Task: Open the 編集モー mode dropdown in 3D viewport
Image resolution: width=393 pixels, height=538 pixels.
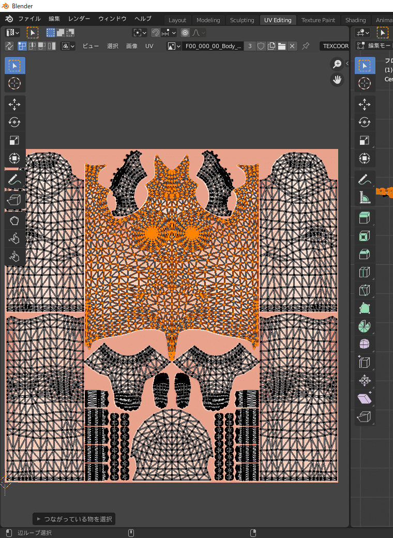Action: click(374, 46)
